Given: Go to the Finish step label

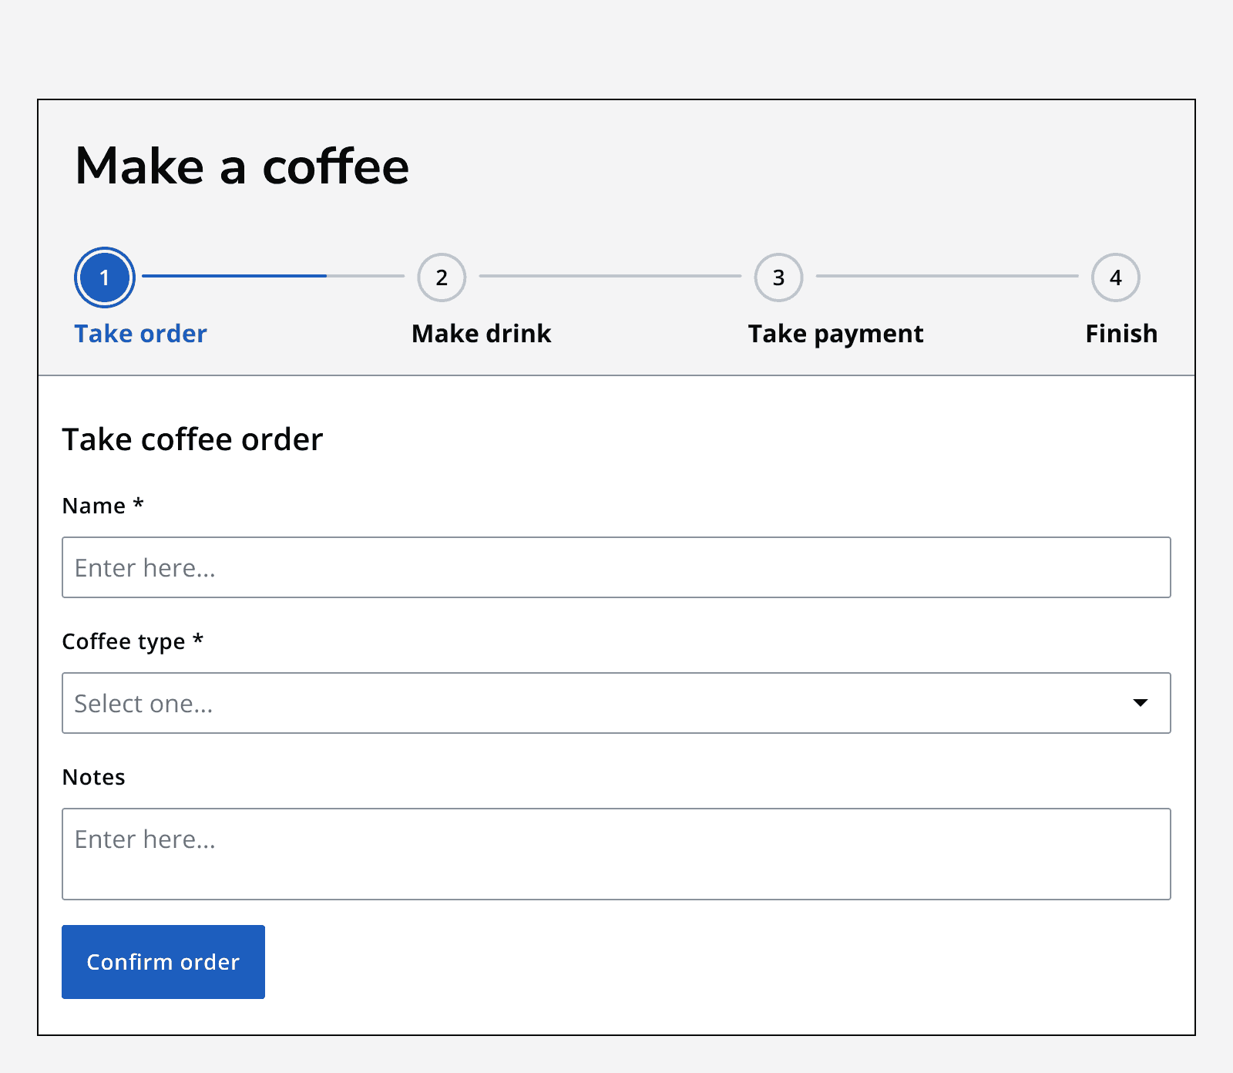Looking at the screenshot, I should pyautogui.click(x=1121, y=334).
